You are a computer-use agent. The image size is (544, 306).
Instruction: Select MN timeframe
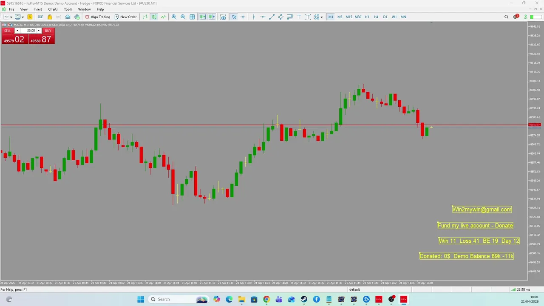(403, 17)
